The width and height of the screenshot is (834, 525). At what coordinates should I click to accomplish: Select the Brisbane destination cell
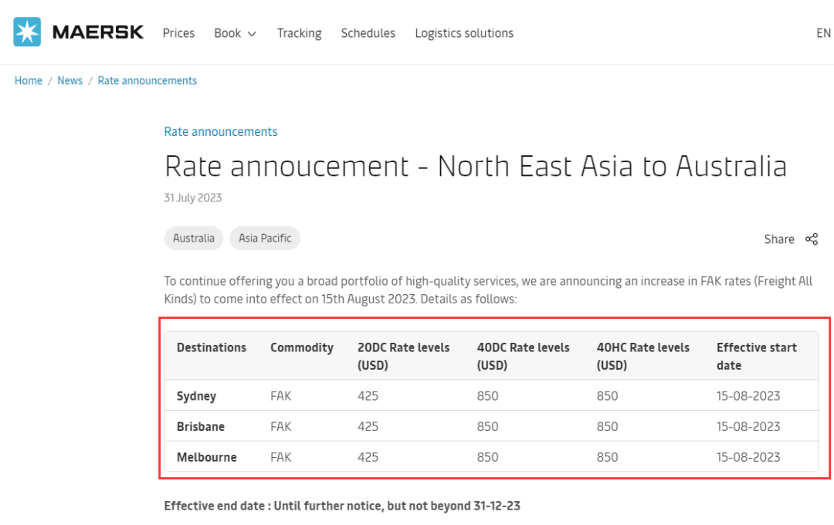(x=201, y=427)
